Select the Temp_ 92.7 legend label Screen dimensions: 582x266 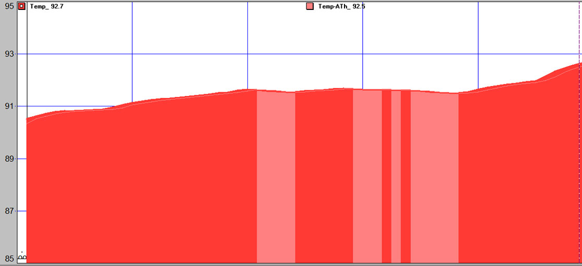pyautogui.click(x=47, y=7)
